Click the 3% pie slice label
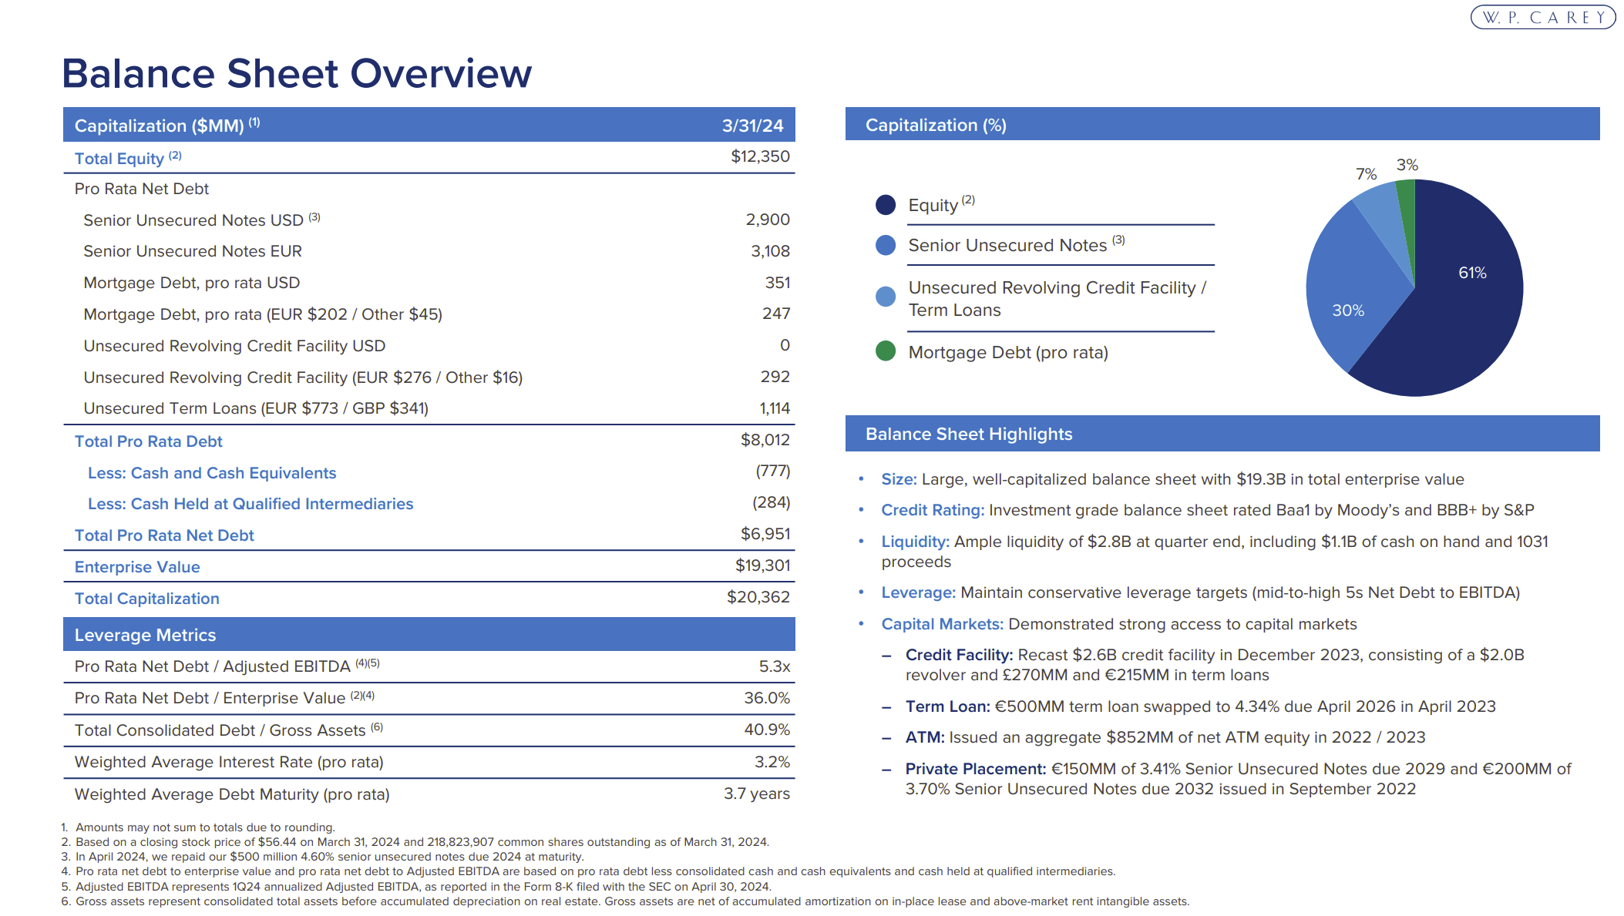Viewport: 1624px width, 916px height. point(1407,165)
